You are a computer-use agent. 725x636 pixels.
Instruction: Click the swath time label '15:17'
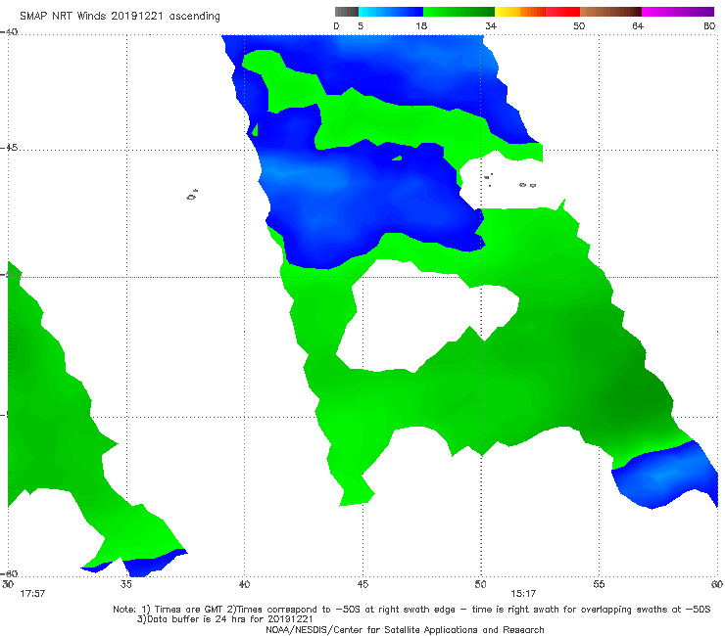click(523, 594)
